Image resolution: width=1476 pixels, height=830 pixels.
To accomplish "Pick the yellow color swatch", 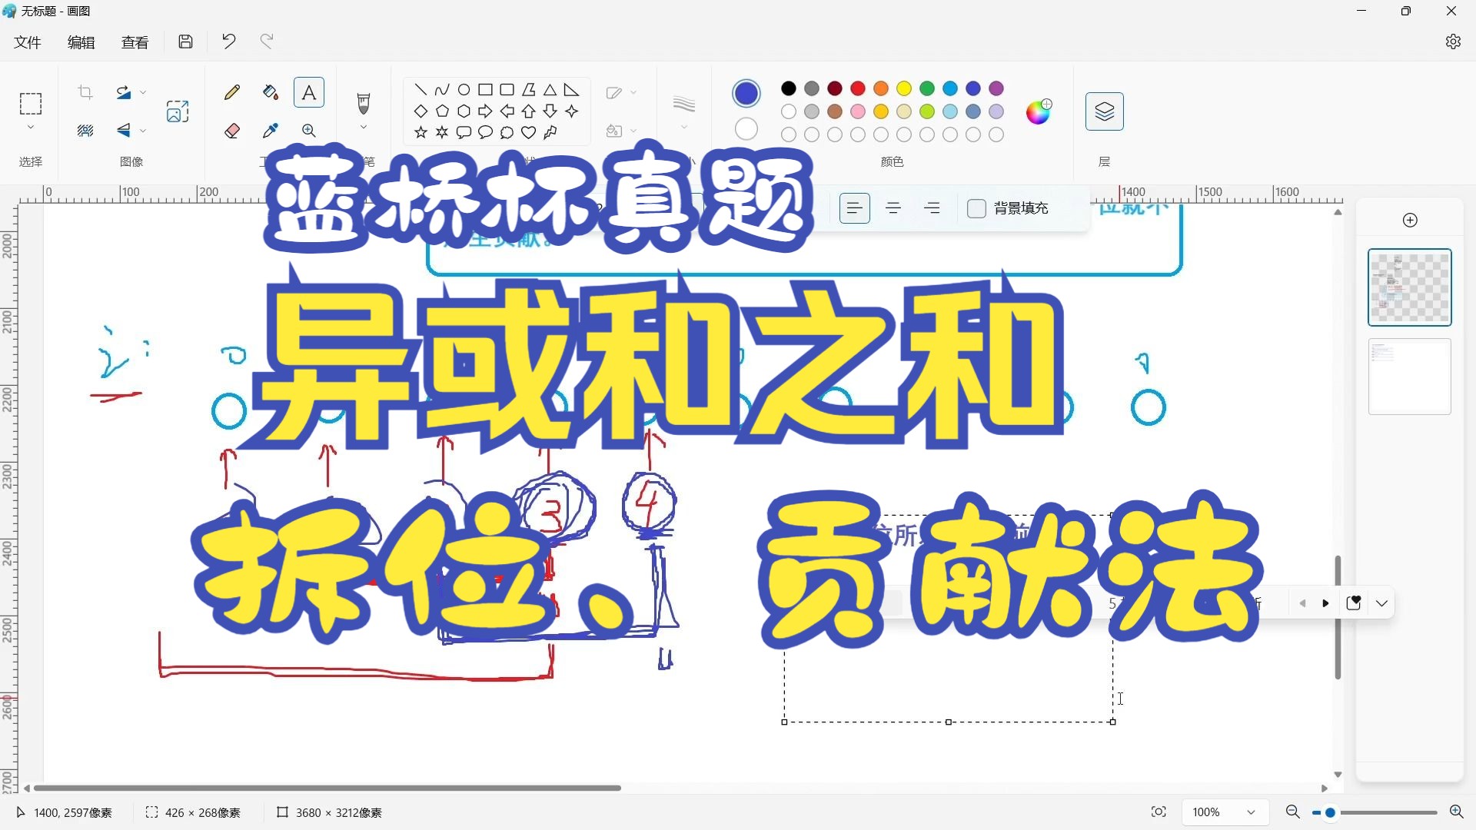I will tap(904, 89).
